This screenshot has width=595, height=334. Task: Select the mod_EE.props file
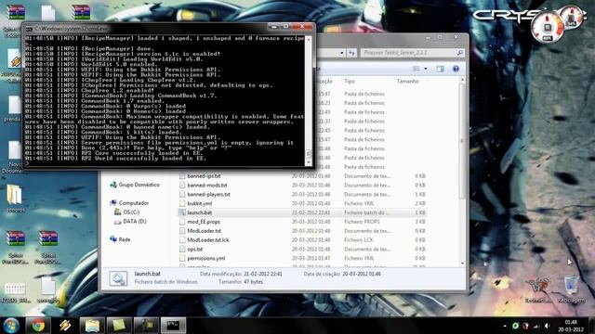pos(204,222)
